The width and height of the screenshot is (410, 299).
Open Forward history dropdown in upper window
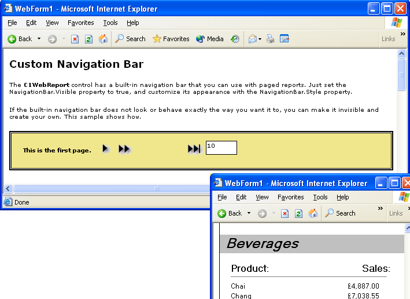pos(64,39)
